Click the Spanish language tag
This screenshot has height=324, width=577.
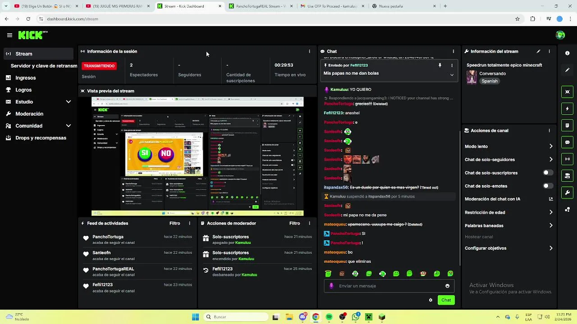[490, 81]
